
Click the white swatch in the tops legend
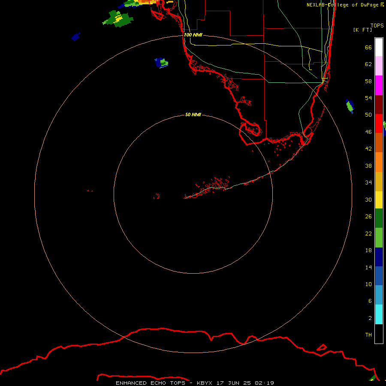click(x=379, y=47)
